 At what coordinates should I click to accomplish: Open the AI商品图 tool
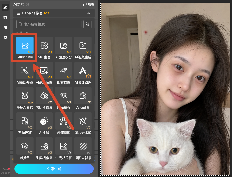point(83,96)
